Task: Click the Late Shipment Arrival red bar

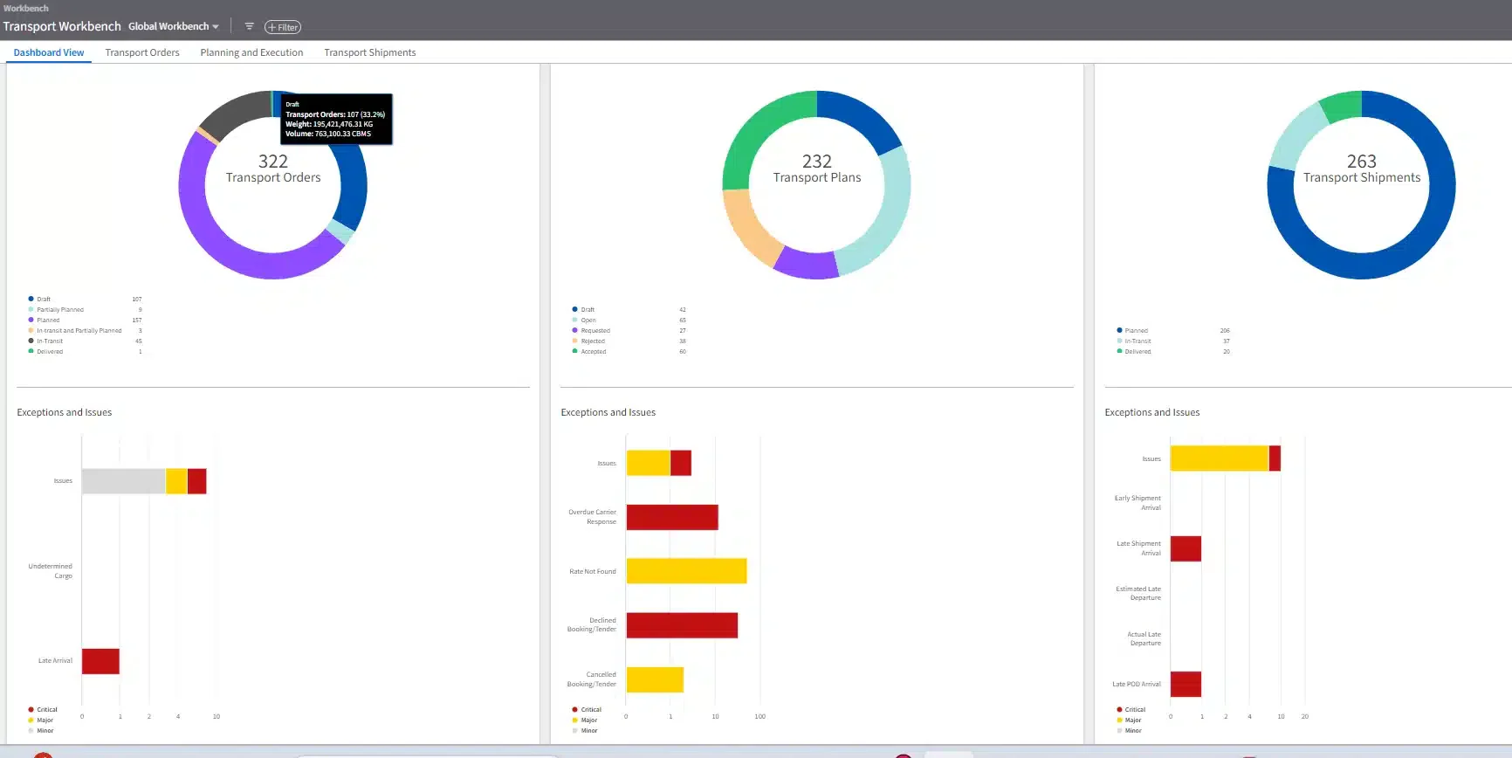Action: coord(1186,548)
